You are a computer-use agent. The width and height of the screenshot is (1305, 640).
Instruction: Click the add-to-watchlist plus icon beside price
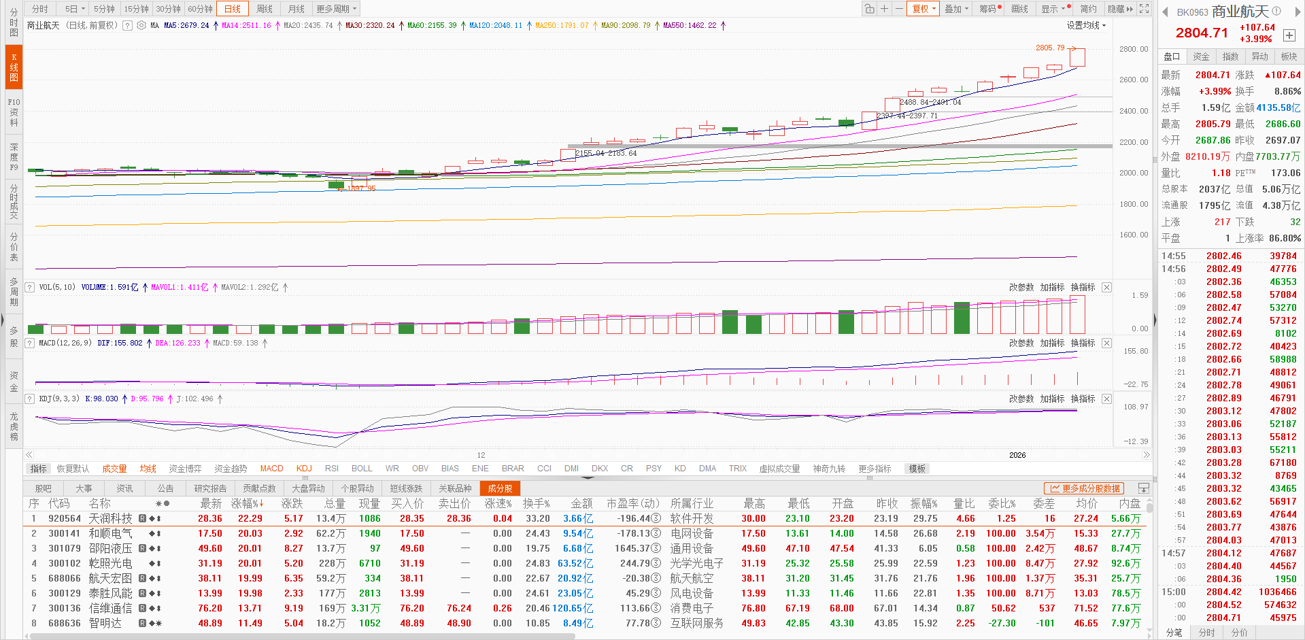pyautogui.click(x=1289, y=35)
